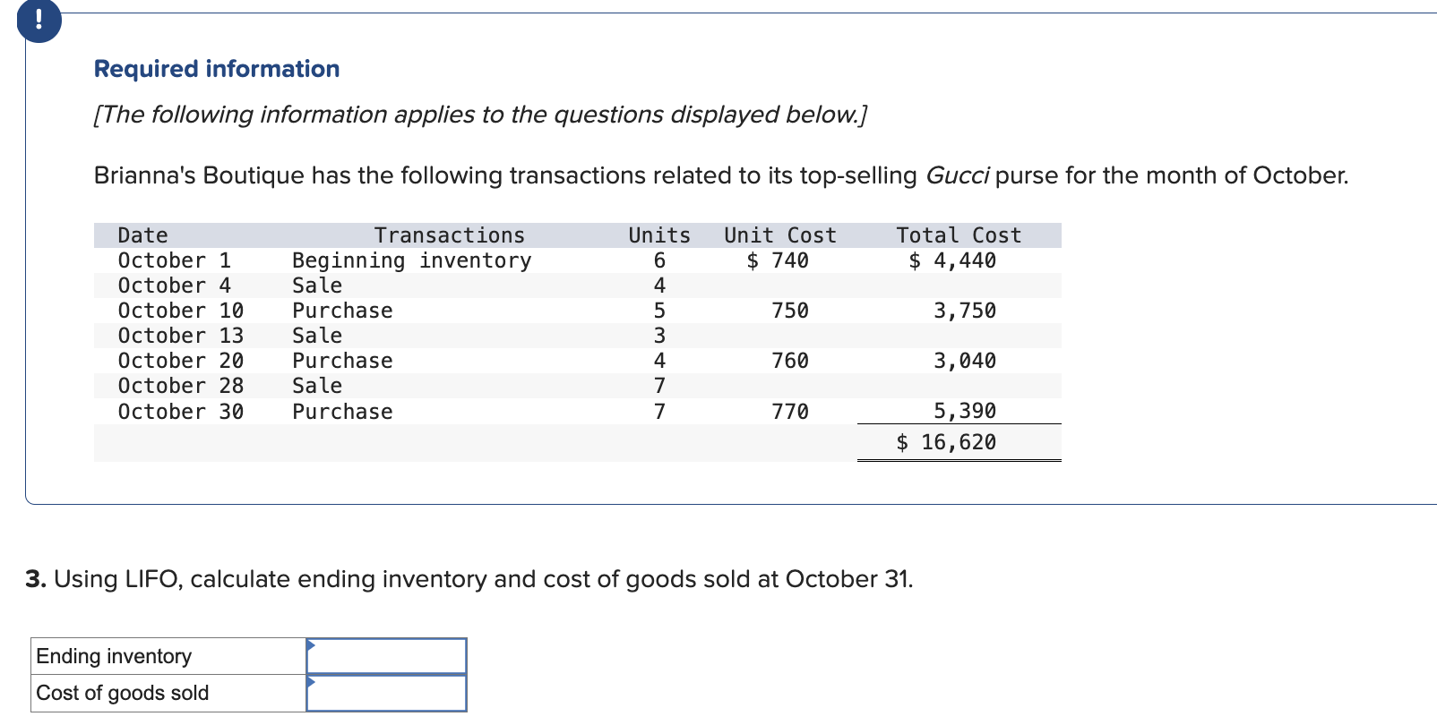
Task: Select the Date column header
Action: click(x=142, y=235)
